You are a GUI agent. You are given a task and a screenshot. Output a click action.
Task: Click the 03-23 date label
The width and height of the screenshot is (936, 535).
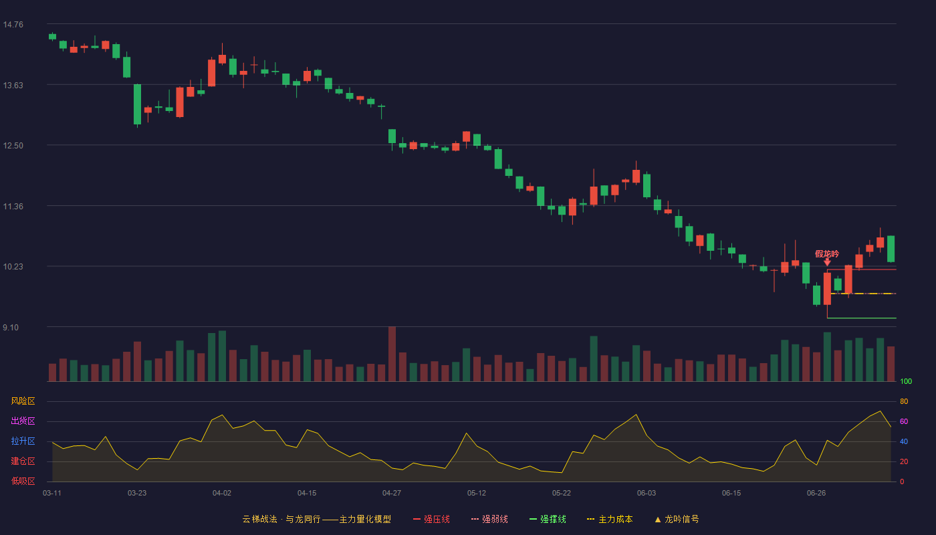tap(137, 493)
